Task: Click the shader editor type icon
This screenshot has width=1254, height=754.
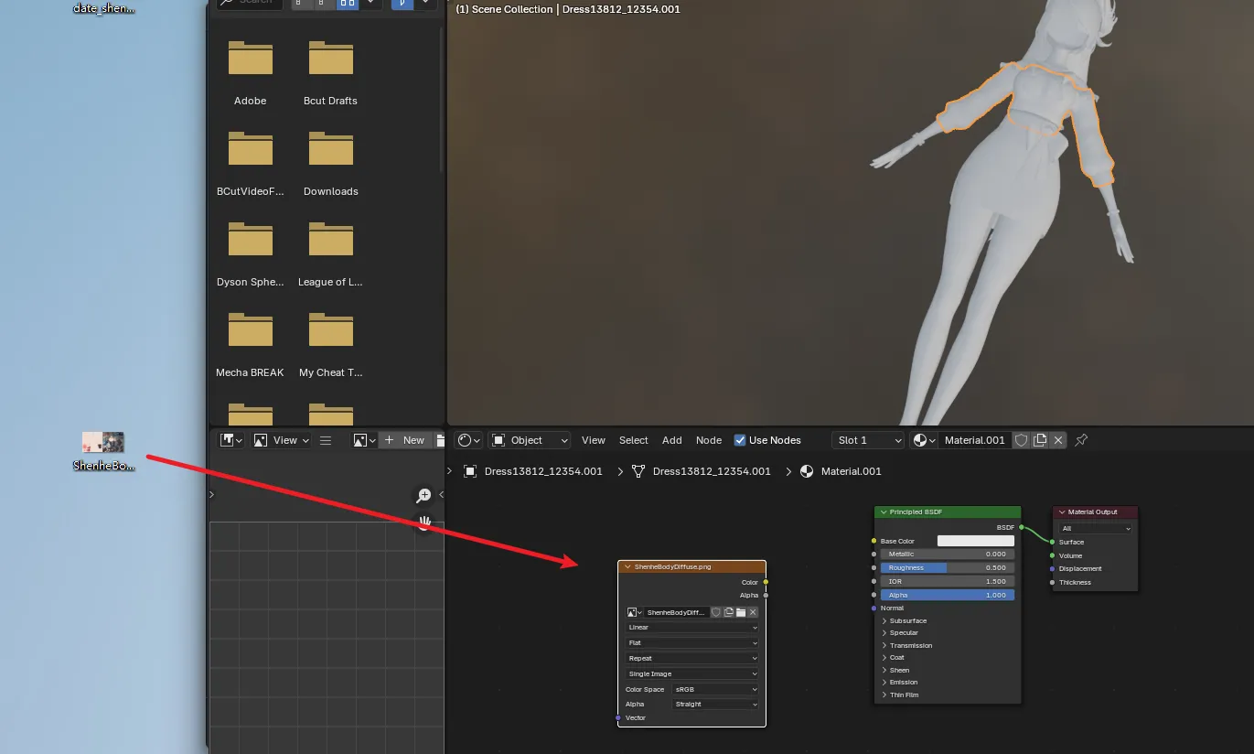Action: [x=469, y=440]
